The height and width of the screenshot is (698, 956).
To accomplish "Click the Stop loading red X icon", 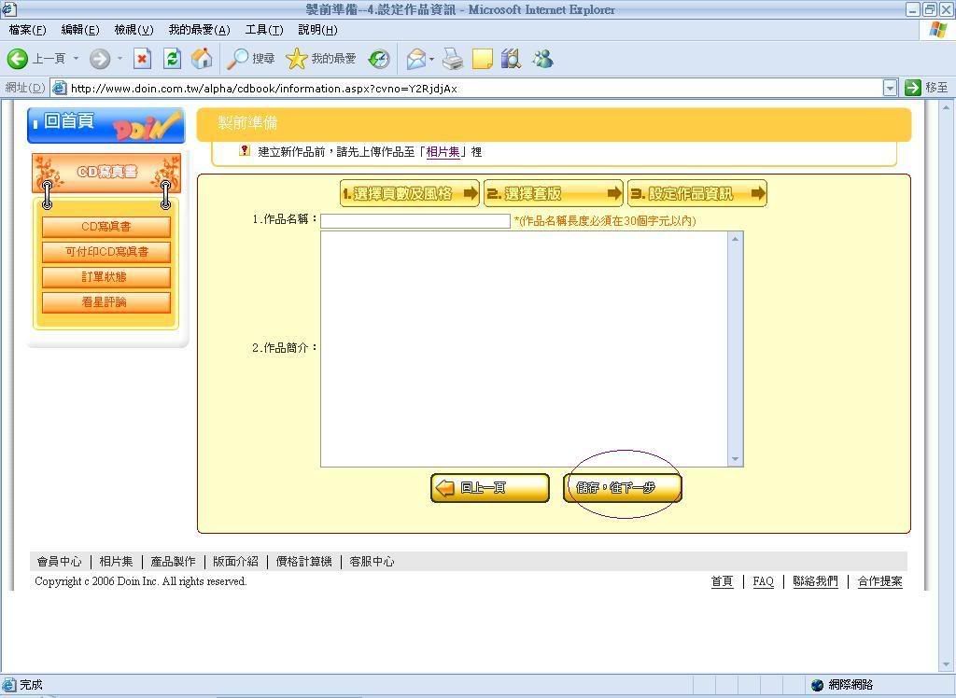I will pyautogui.click(x=142, y=59).
